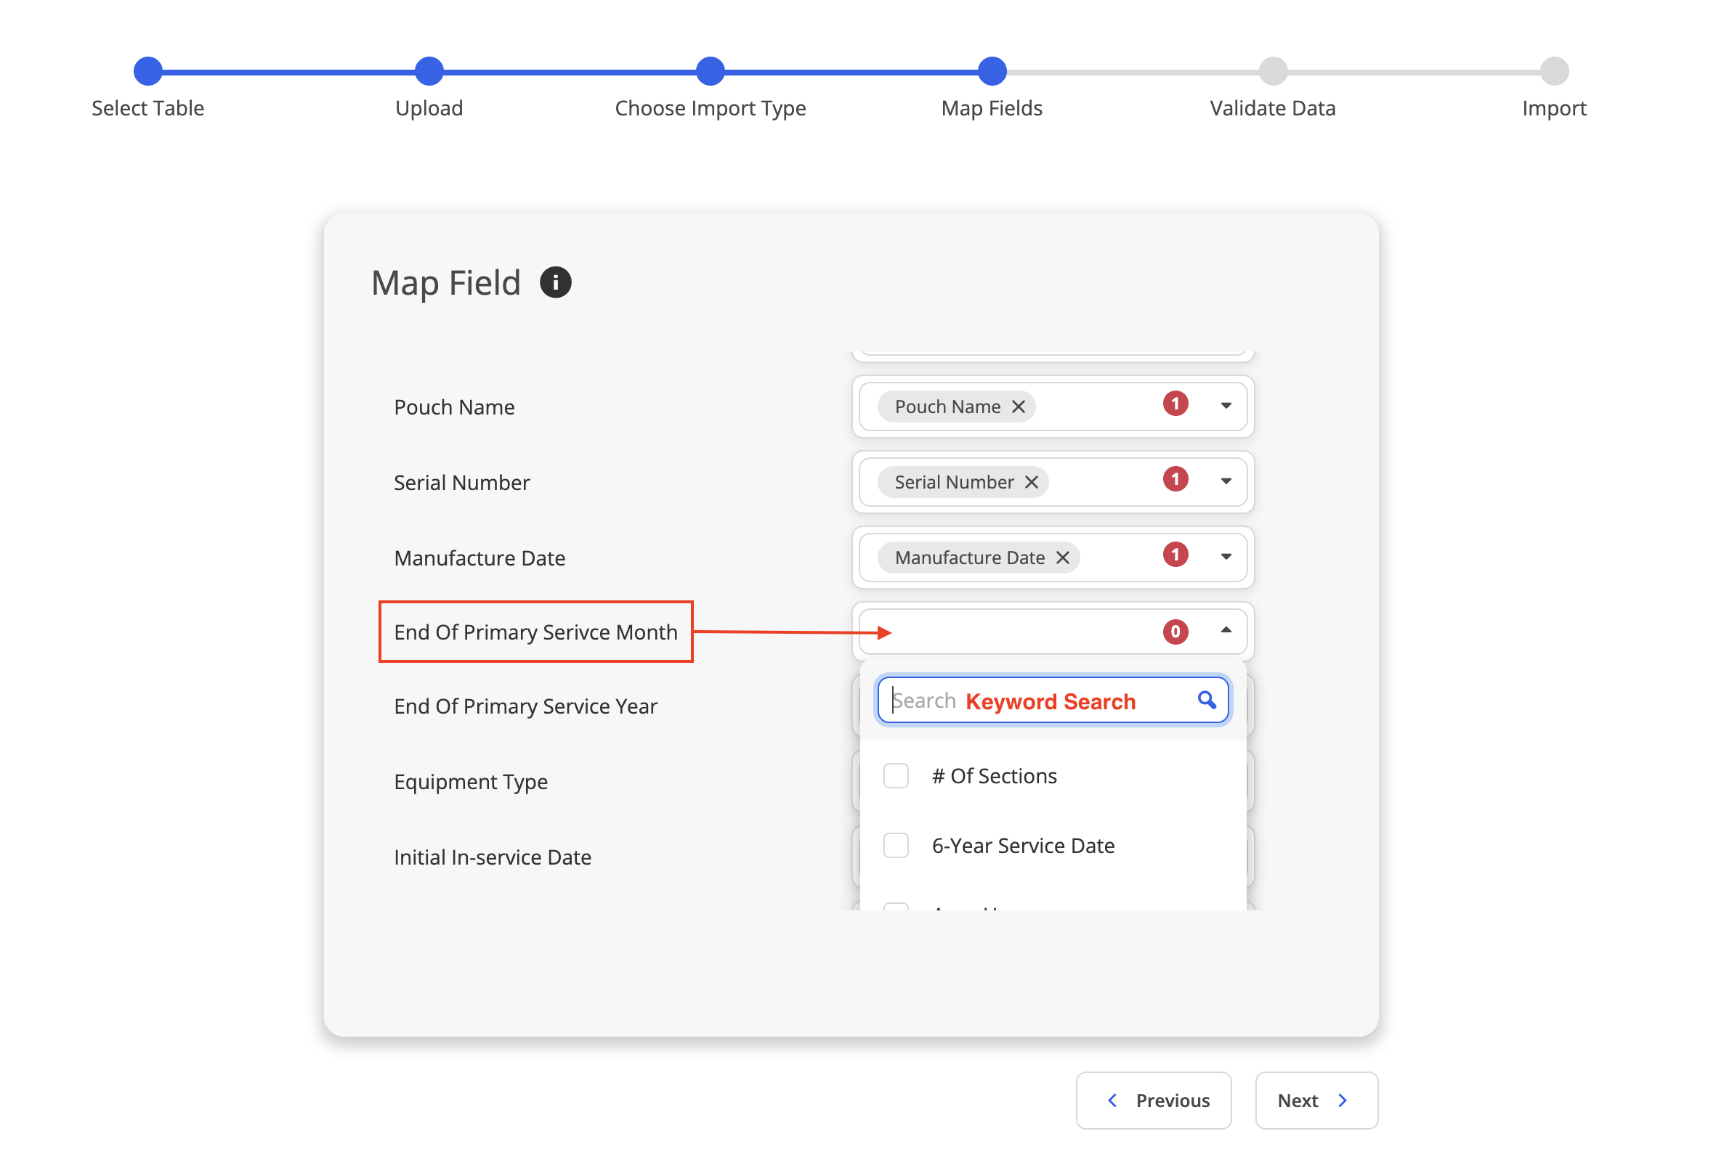1732x1163 pixels.
Task: Expand the Manufacture Date dropdown arrow
Action: (1226, 557)
